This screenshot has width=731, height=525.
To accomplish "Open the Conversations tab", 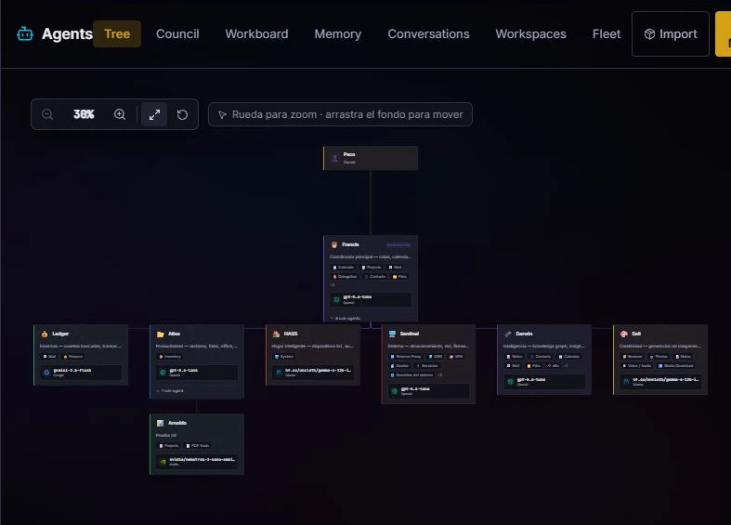I will click(x=428, y=34).
